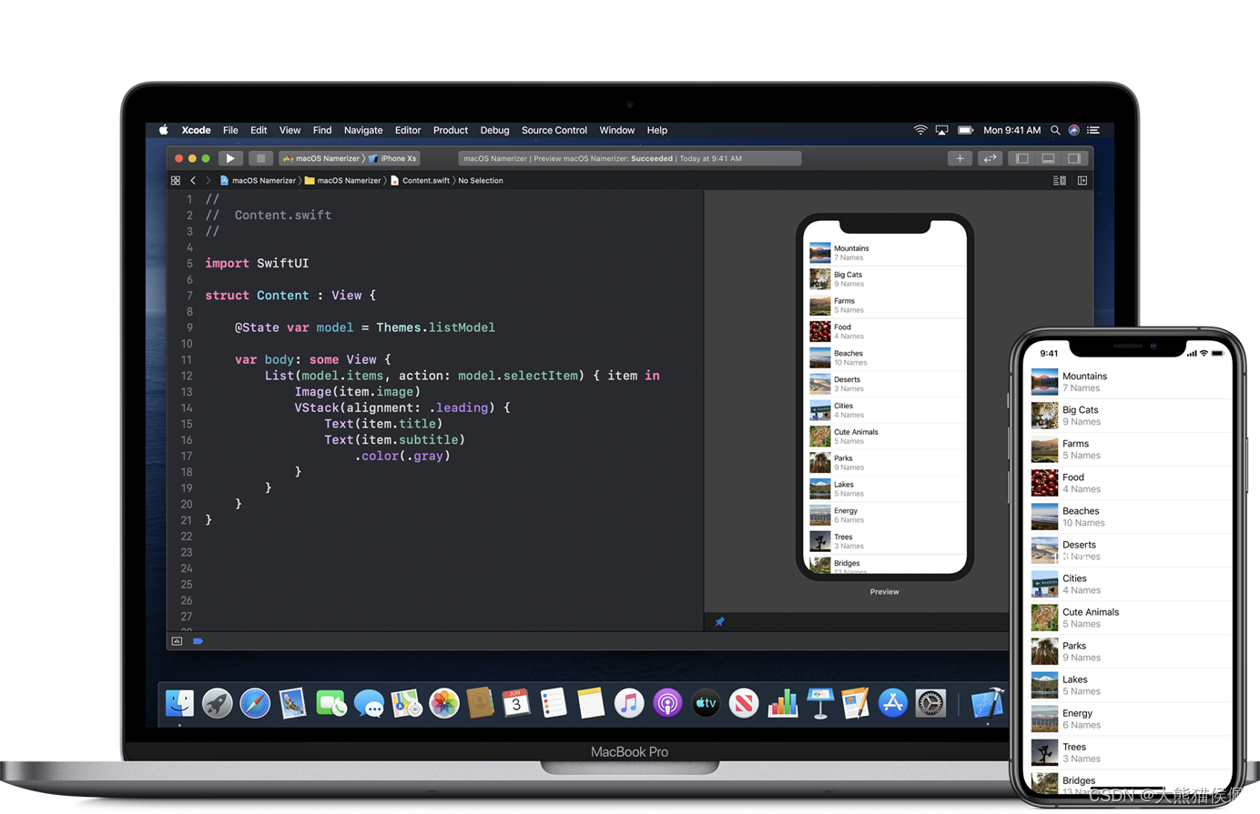The width and height of the screenshot is (1260, 814).
Task: Open Music from the Dock
Action: point(629,703)
